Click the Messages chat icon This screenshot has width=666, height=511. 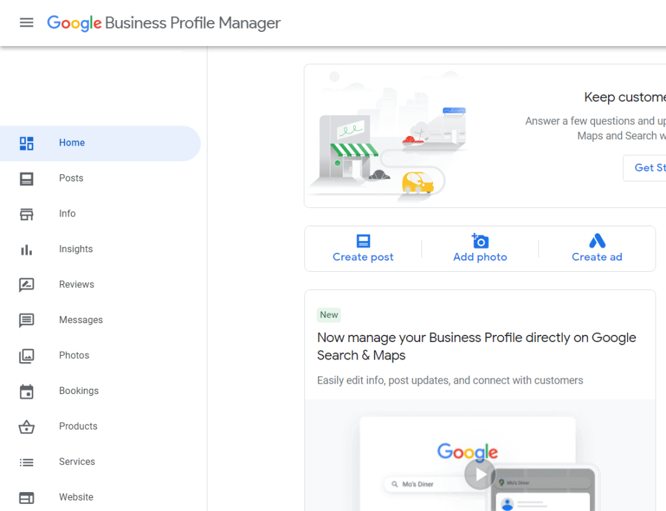click(x=26, y=321)
